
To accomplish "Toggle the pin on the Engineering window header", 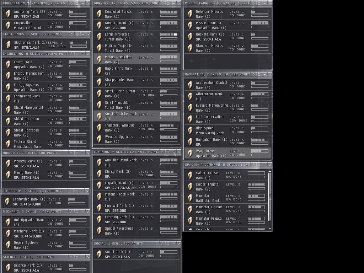I will [x=77, y=54].
